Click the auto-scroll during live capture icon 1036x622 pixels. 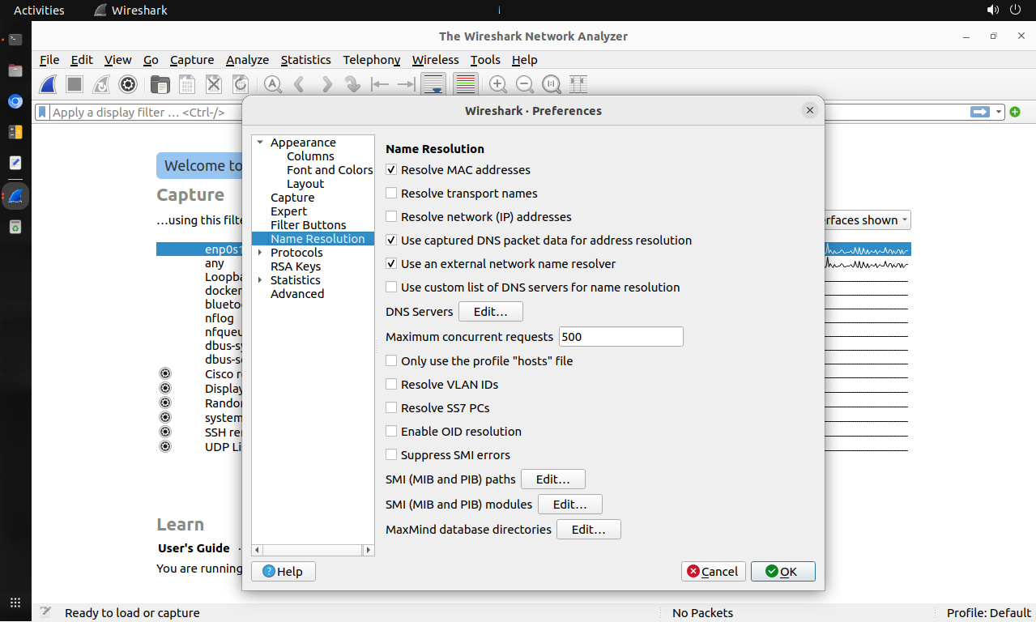(433, 84)
